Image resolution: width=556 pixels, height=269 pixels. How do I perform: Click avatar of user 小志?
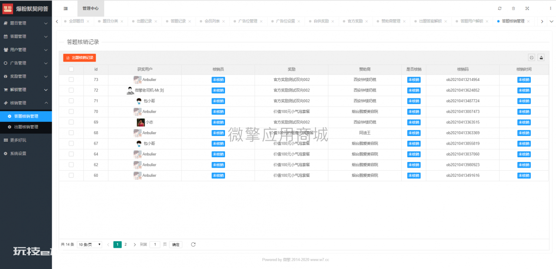tap(141, 122)
